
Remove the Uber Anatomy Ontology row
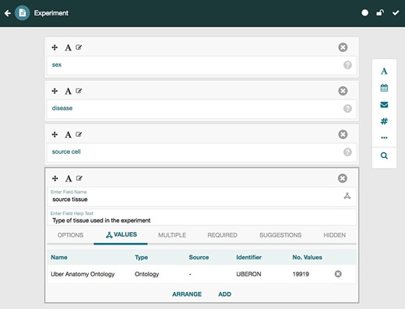tap(338, 274)
